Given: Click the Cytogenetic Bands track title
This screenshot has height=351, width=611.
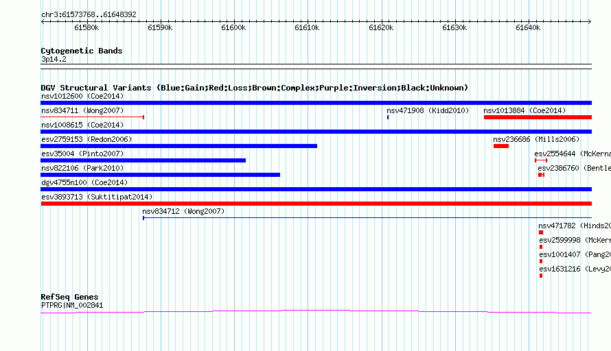Looking at the screenshot, I should (x=82, y=51).
